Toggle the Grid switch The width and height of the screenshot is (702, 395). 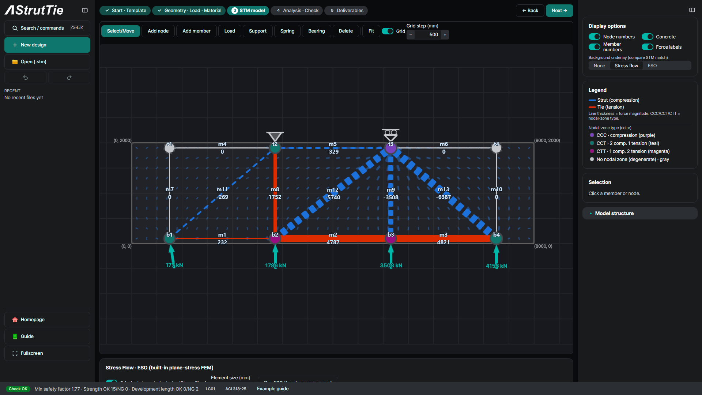pos(388,31)
